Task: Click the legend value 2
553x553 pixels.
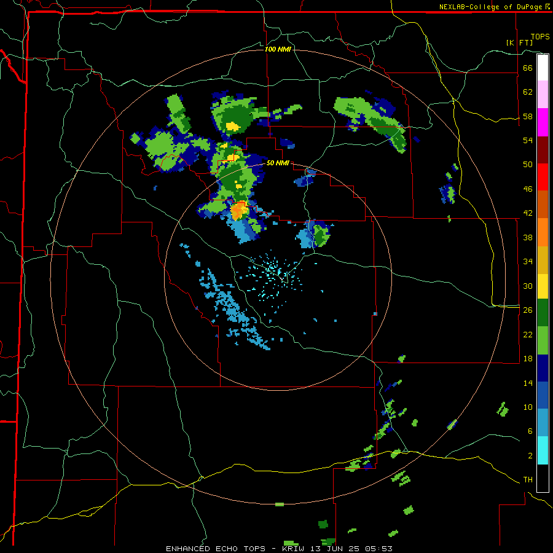Action: (530, 456)
